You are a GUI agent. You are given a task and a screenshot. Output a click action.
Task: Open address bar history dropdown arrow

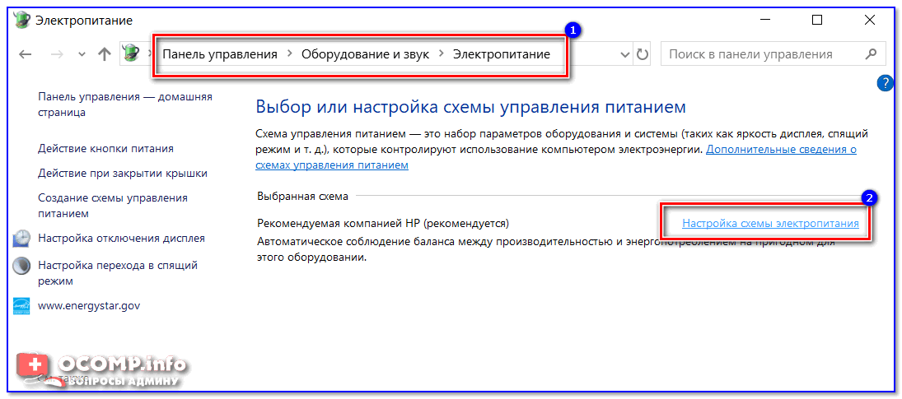pyautogui.click(x=625, y=54)
